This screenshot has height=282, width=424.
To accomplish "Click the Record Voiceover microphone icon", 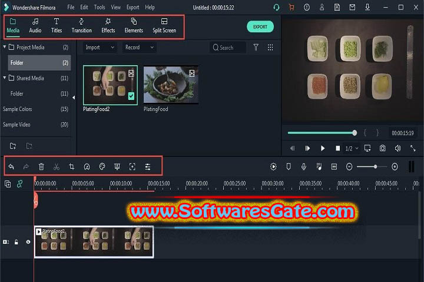I will pos(304,166).
